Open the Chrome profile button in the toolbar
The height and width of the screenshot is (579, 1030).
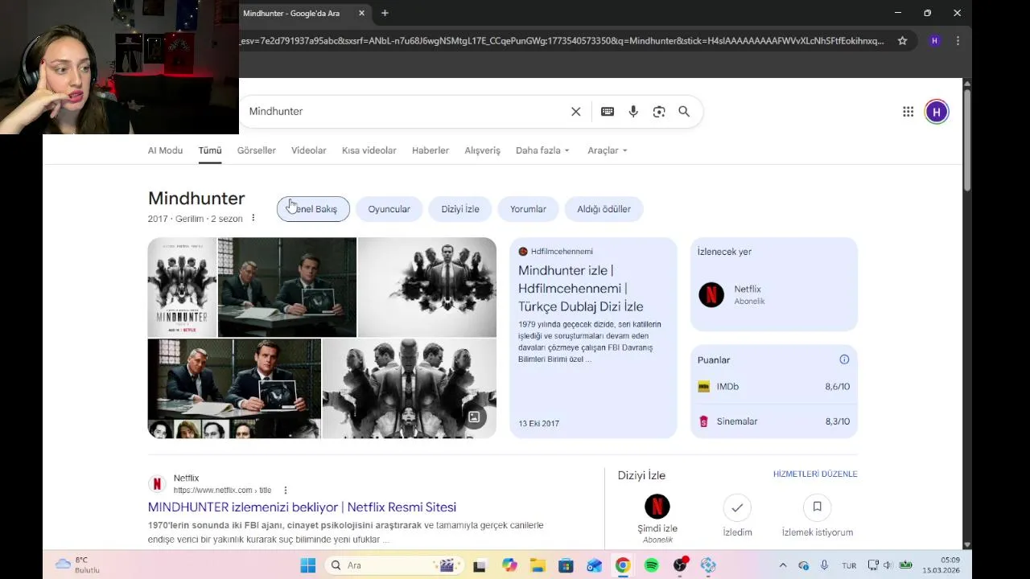point(934,41)
